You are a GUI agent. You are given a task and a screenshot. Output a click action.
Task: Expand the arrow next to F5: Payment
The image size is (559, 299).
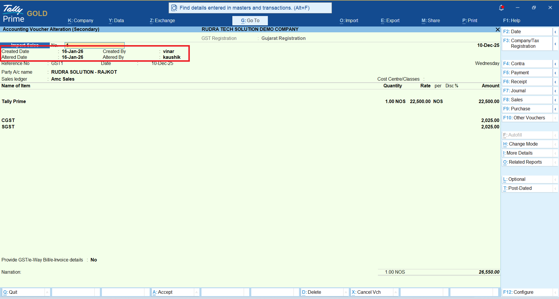(x=555, y=73)
